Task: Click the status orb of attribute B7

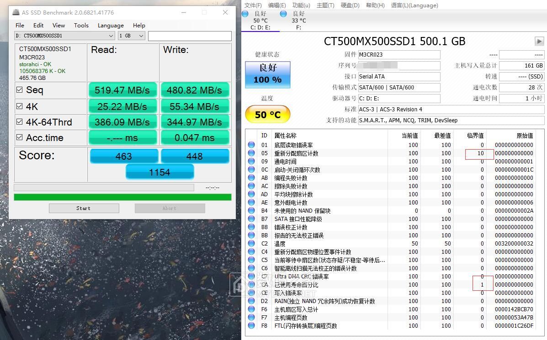Action: pyautogui.click(x=251, y=219)
